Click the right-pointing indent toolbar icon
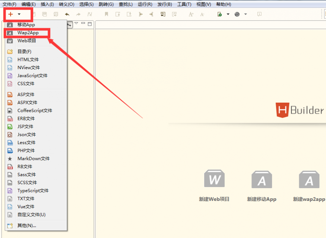Screen dimensions: 326x238 151,14
